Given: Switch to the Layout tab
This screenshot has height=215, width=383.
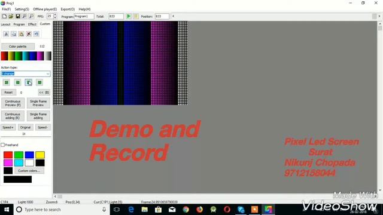Looking at the screenshot, I should 5,24.
